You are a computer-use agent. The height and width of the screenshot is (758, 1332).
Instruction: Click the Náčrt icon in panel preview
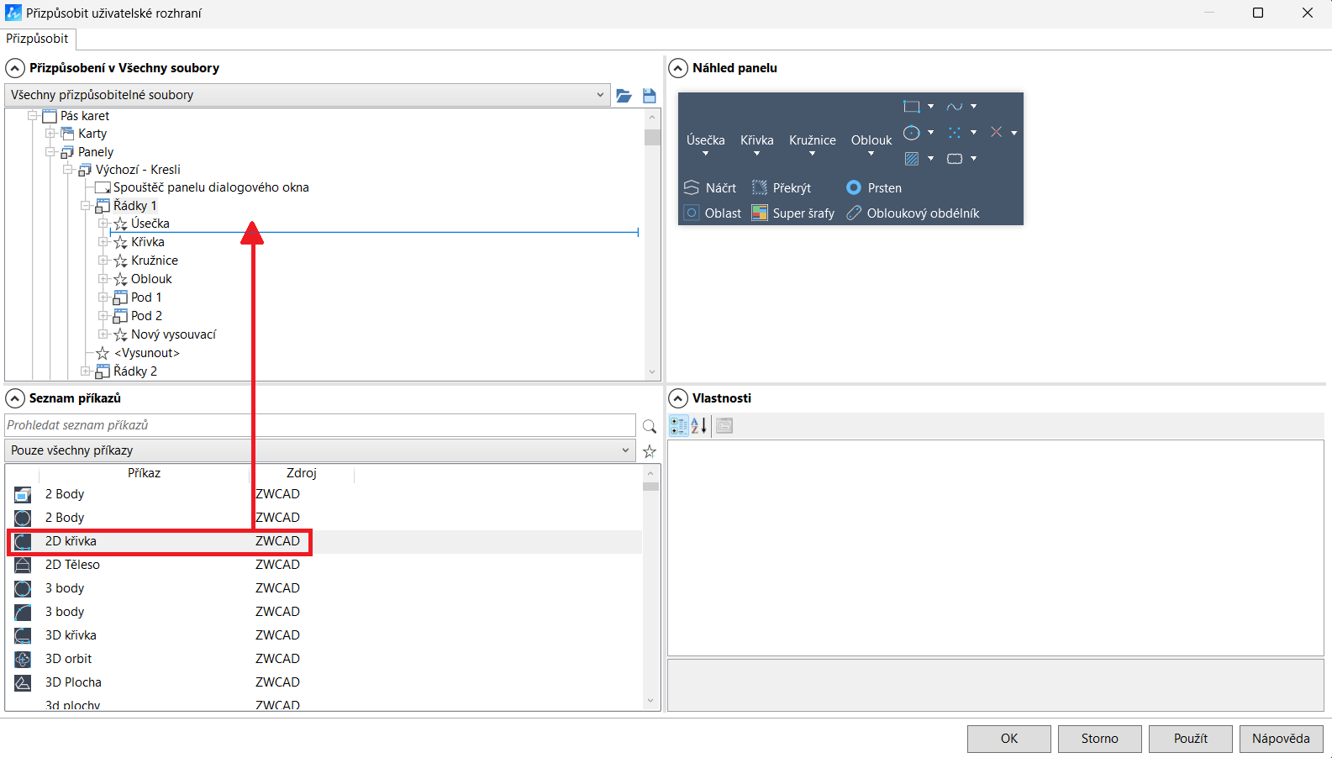[x=692, y=187]
